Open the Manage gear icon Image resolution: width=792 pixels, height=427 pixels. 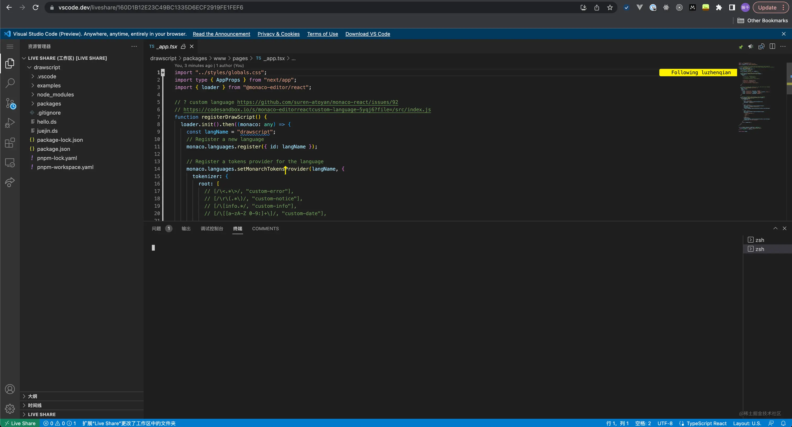click(10, 409)
